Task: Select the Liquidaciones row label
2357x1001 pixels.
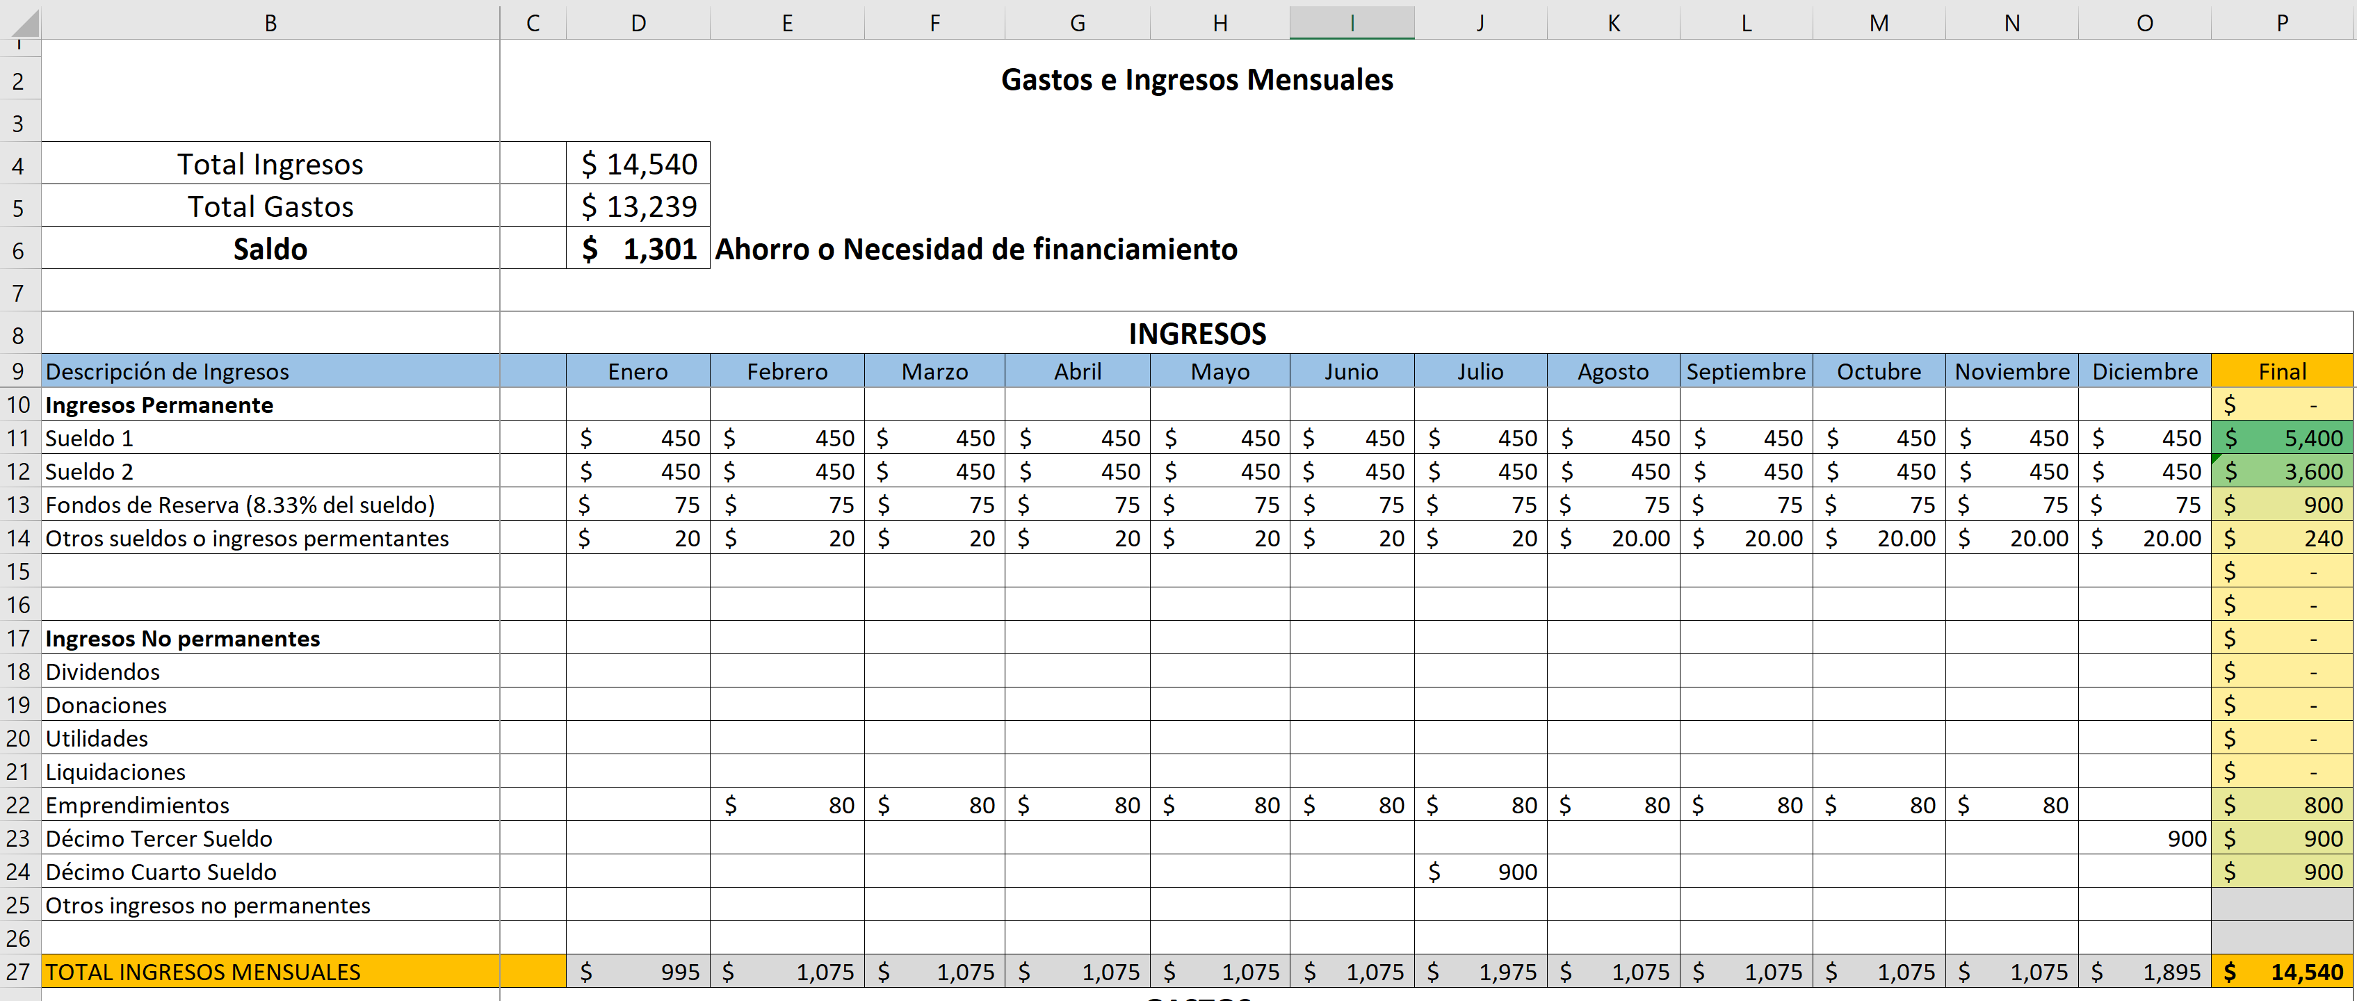Action: pyautogui.click(x=270, y=772)
